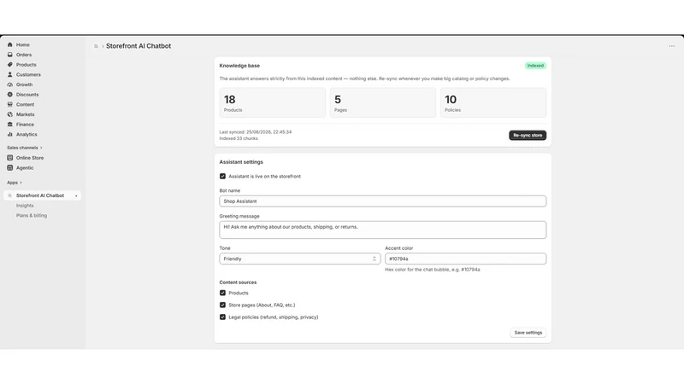Click the Home icon in sidebar
The width and height of the screenshot is (684, 384).
[10, 45]
